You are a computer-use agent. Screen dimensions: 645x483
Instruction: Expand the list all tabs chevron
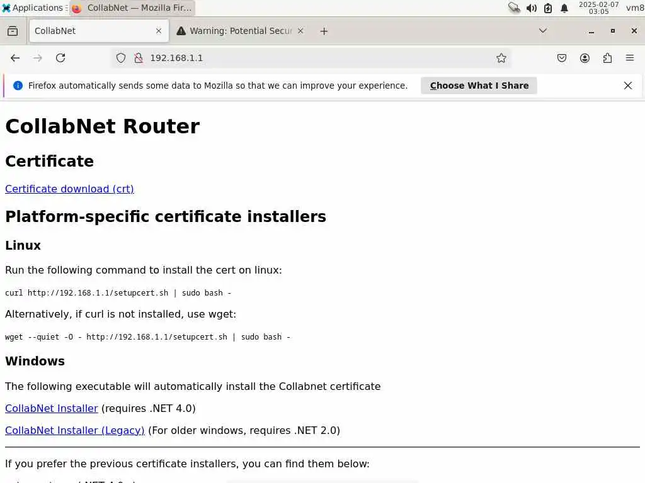click(543, 31)
